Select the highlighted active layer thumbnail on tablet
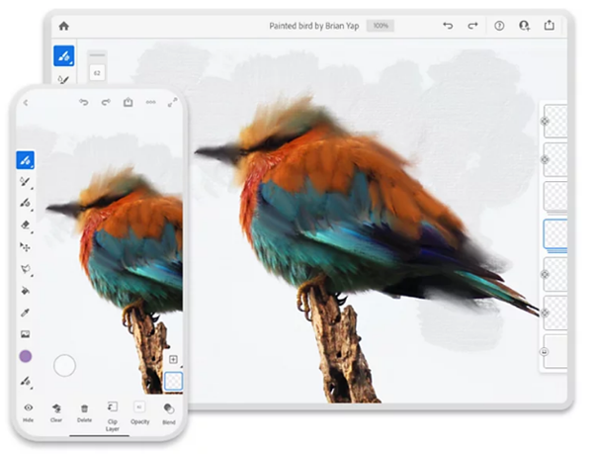This screenshot has height=455, width=595. click(x=555, y=234)
